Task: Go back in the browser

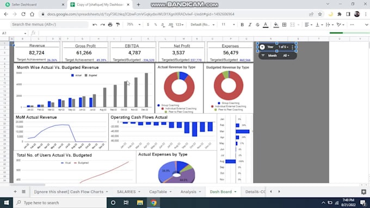Action: [x=6, y=14]
